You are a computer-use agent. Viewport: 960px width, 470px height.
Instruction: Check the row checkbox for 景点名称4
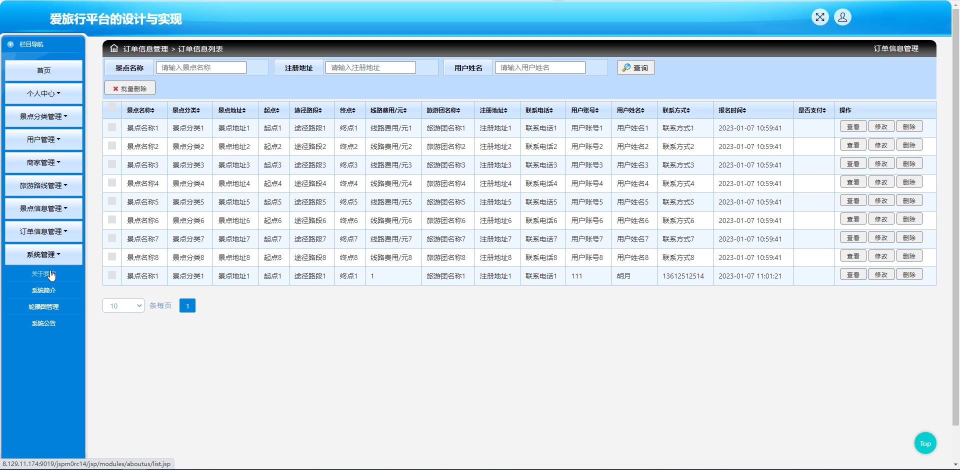(x=112, y=182)
